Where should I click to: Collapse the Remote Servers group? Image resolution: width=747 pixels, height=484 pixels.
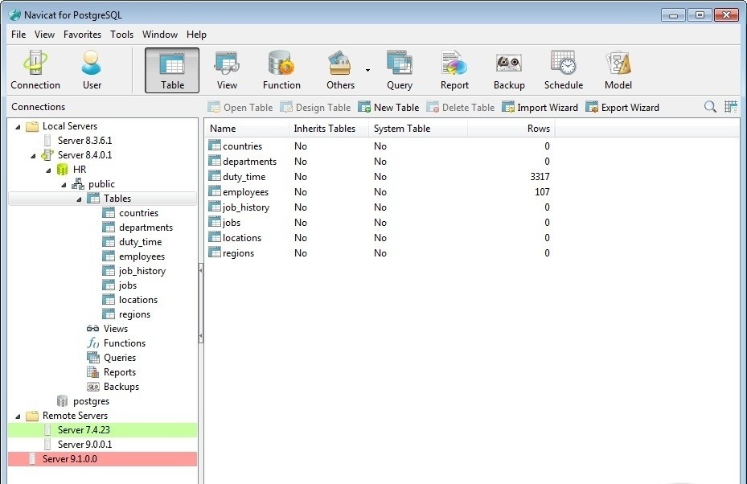[18, 416]
